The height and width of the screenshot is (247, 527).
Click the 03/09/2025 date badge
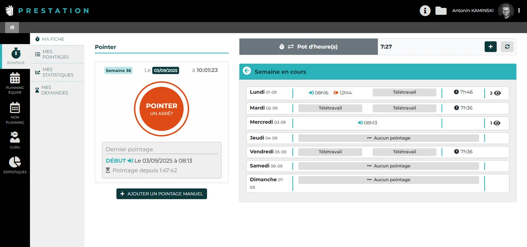pyautogui.click(x=166, y=70)
